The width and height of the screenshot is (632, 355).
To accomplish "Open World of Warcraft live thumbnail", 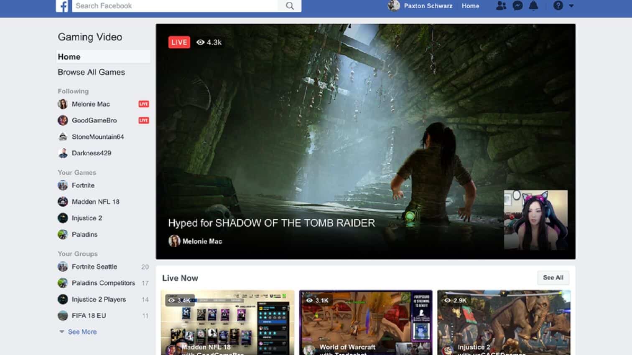I will [366, 322].
